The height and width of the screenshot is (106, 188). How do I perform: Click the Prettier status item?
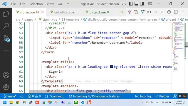162,96
